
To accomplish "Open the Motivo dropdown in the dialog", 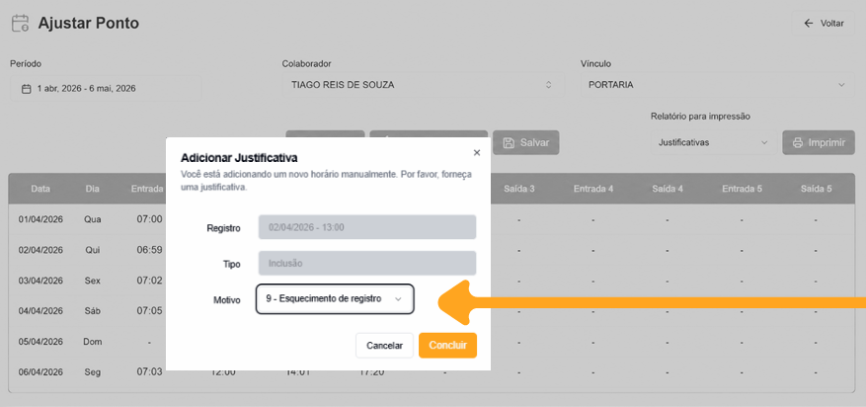I will coord(335,298).
